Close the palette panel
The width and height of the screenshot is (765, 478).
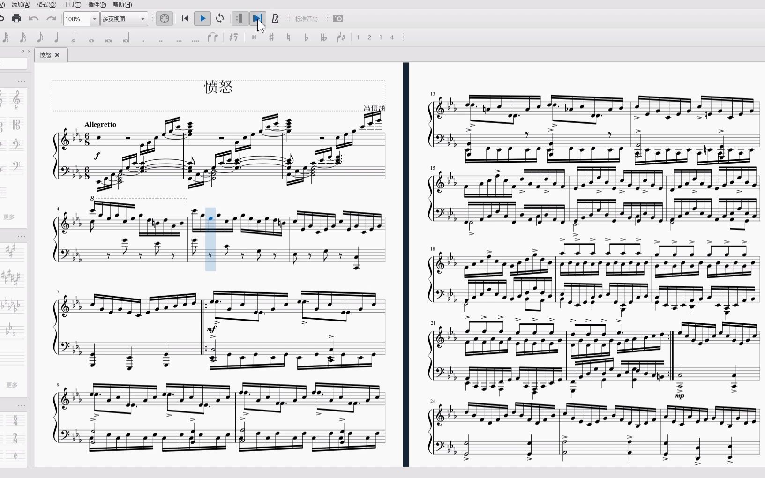29,52
